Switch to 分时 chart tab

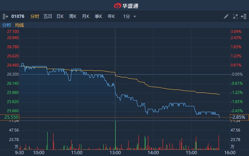35,16
